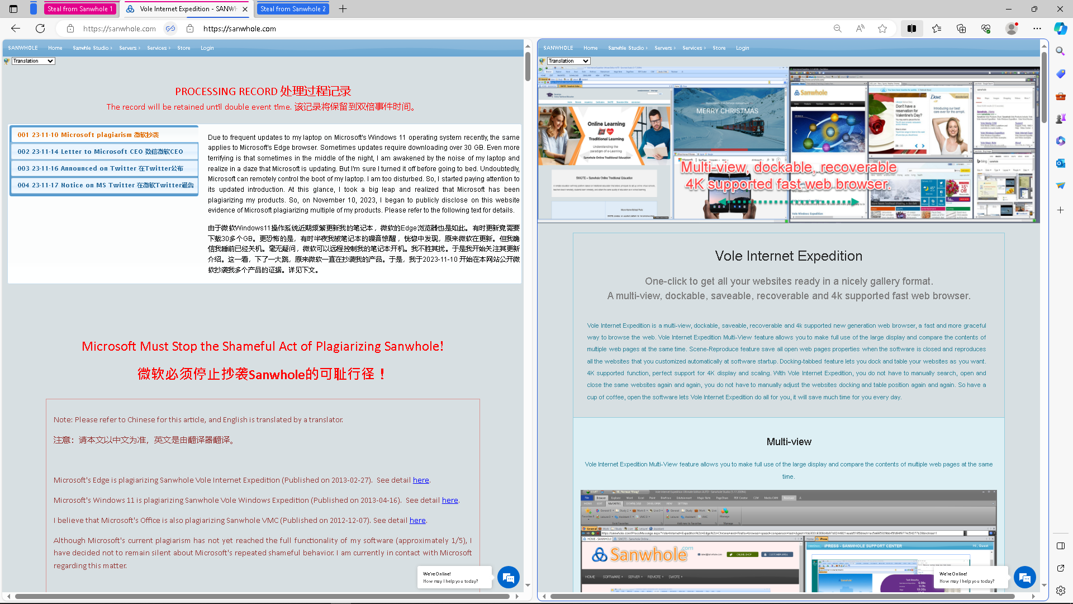
Task: Click left pane horizontal scrollbar thumb
Action: point(262,596)
